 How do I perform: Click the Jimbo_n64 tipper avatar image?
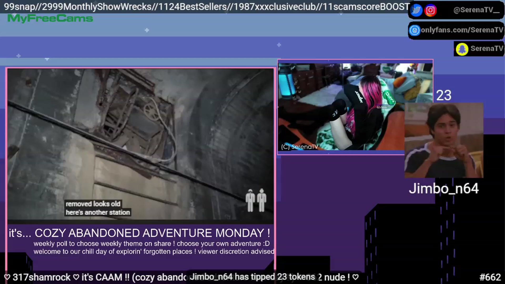[x=444, y=140]
